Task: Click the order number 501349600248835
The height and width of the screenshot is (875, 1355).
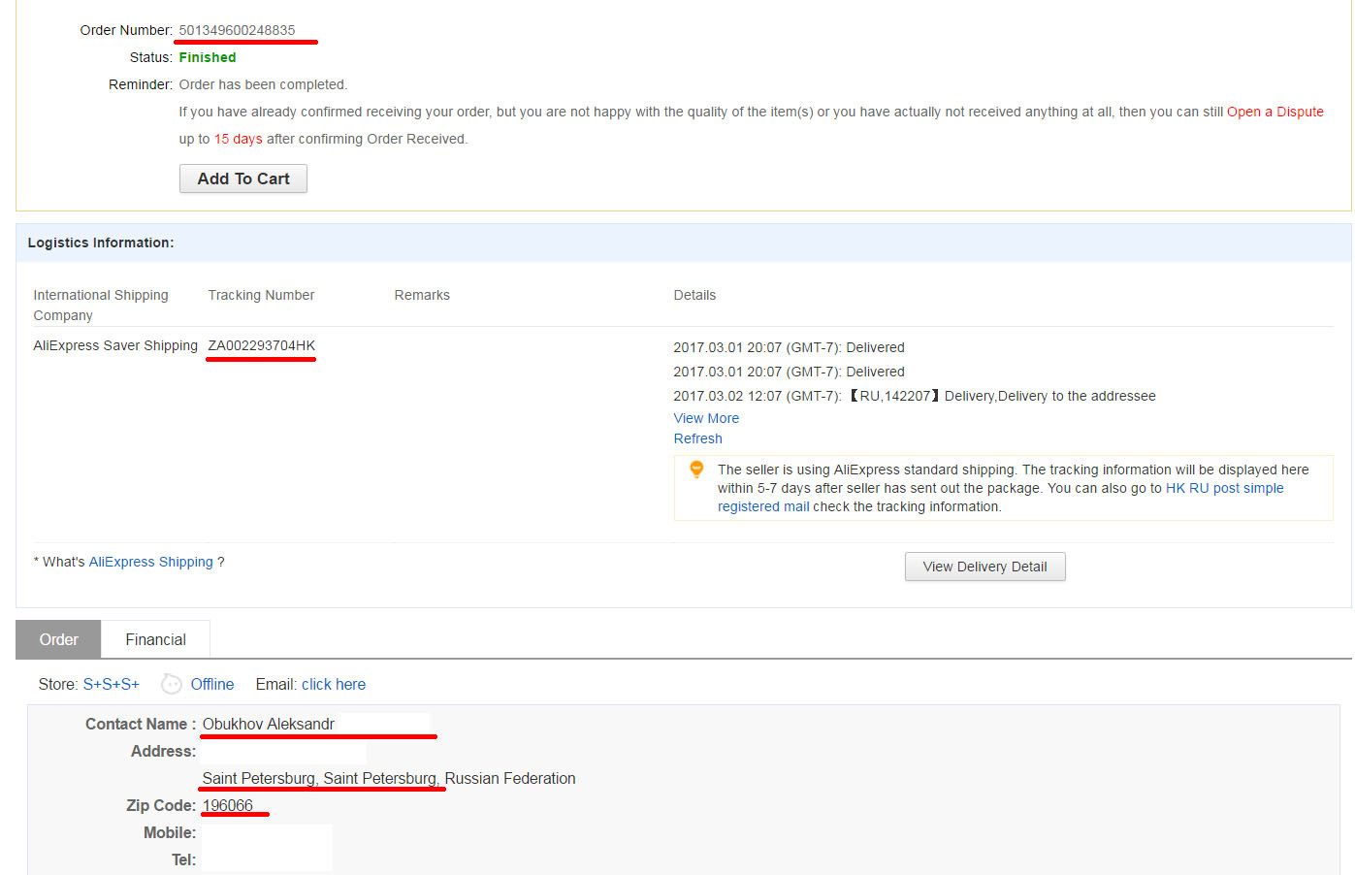Action: [237, 30]
